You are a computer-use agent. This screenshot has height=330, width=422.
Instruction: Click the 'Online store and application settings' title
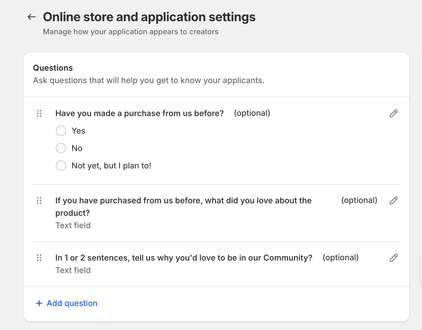click(149, 17)
